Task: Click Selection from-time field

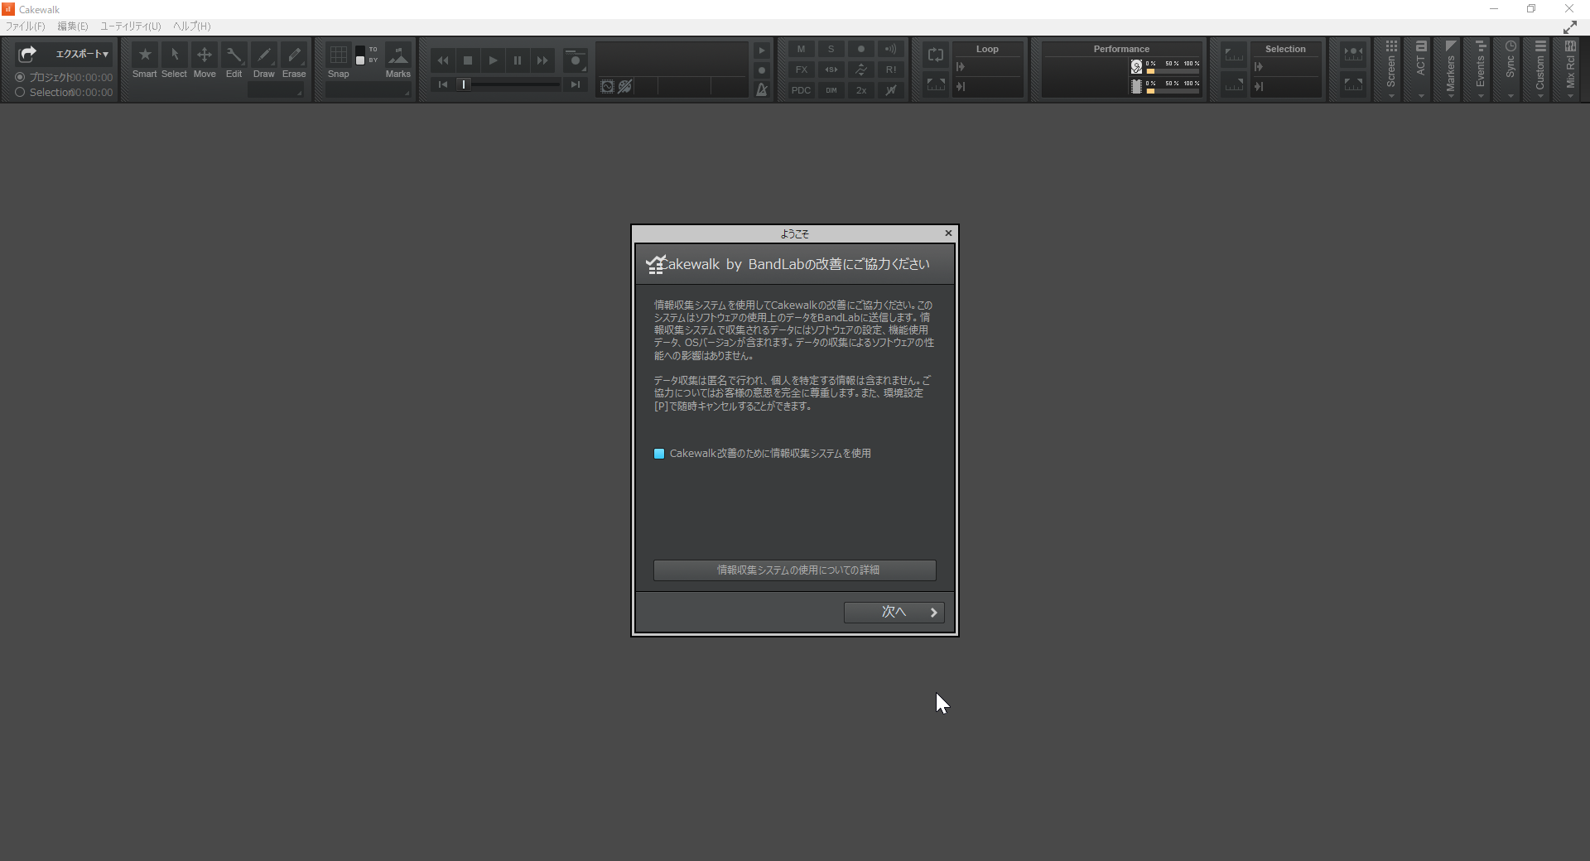Action: [1285, 67]
